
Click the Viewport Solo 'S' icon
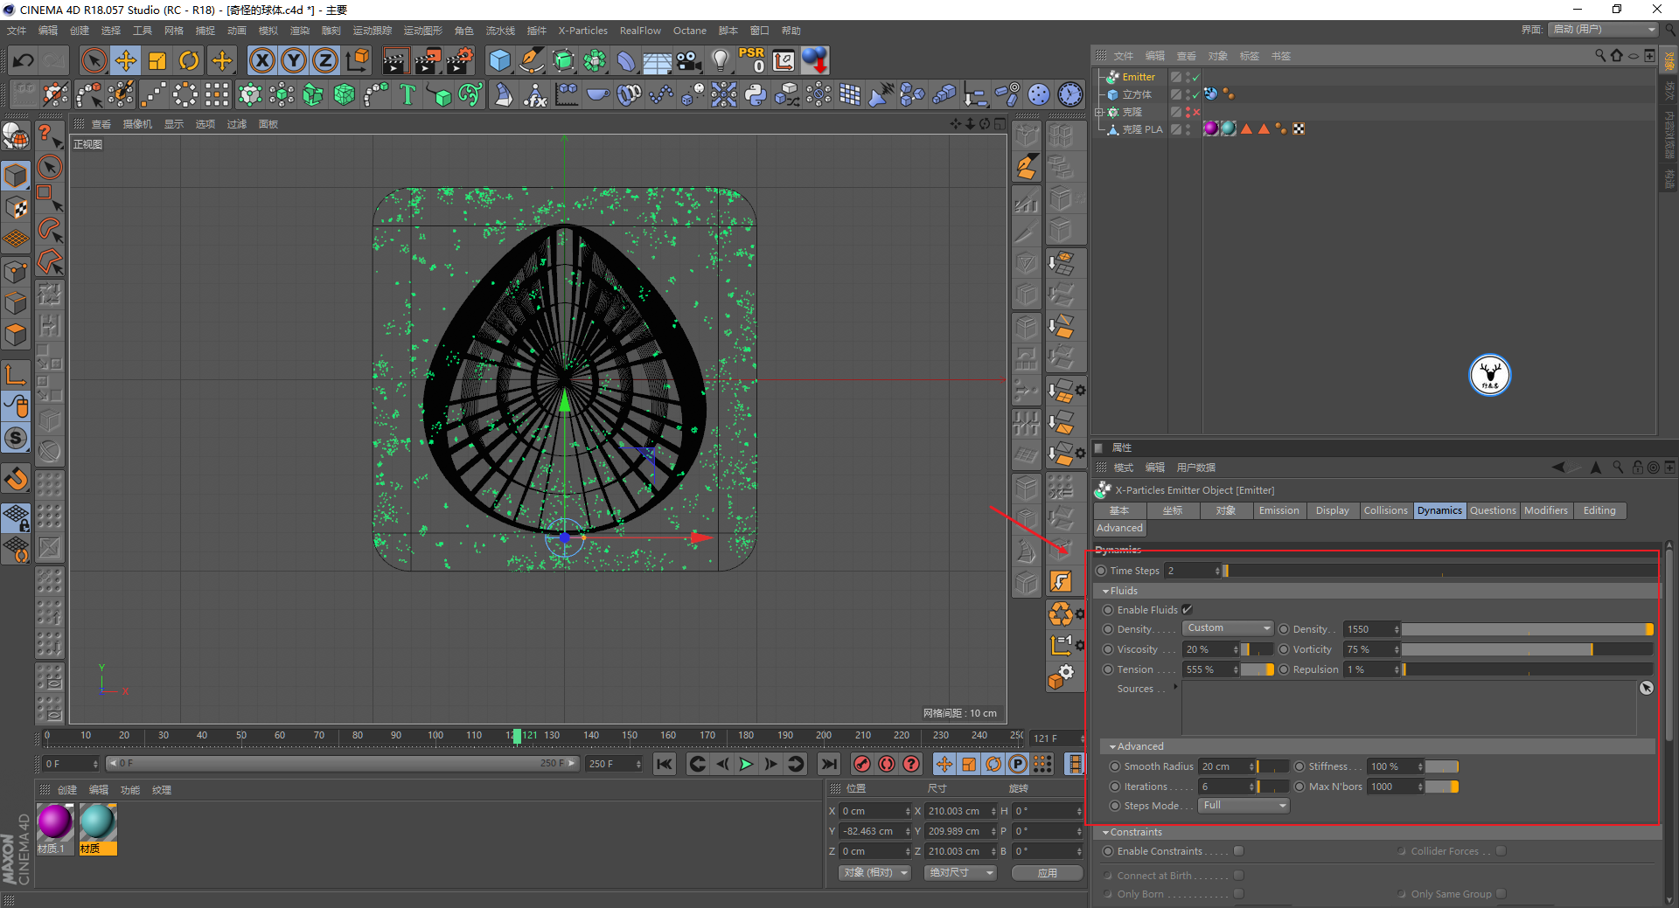click(16, 438)
